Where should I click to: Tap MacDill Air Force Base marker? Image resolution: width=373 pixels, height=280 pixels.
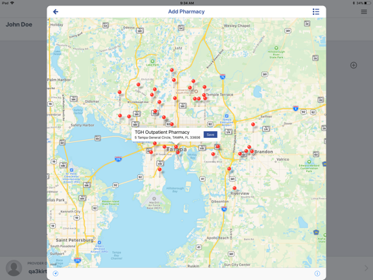[154, 199]
